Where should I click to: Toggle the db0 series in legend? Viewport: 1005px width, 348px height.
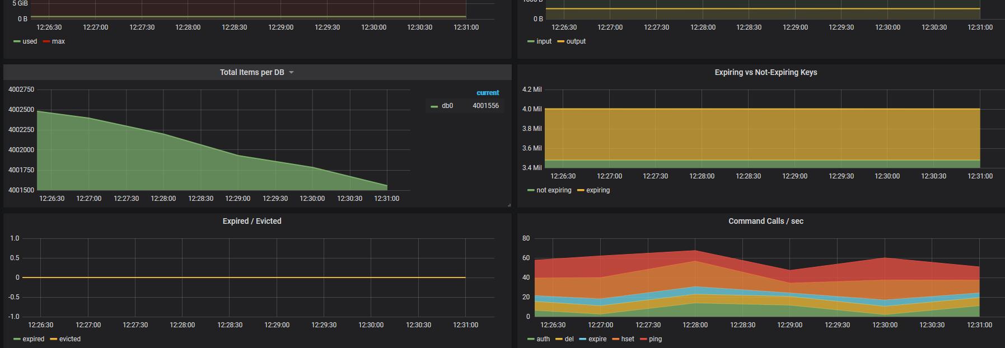[447, 106]
